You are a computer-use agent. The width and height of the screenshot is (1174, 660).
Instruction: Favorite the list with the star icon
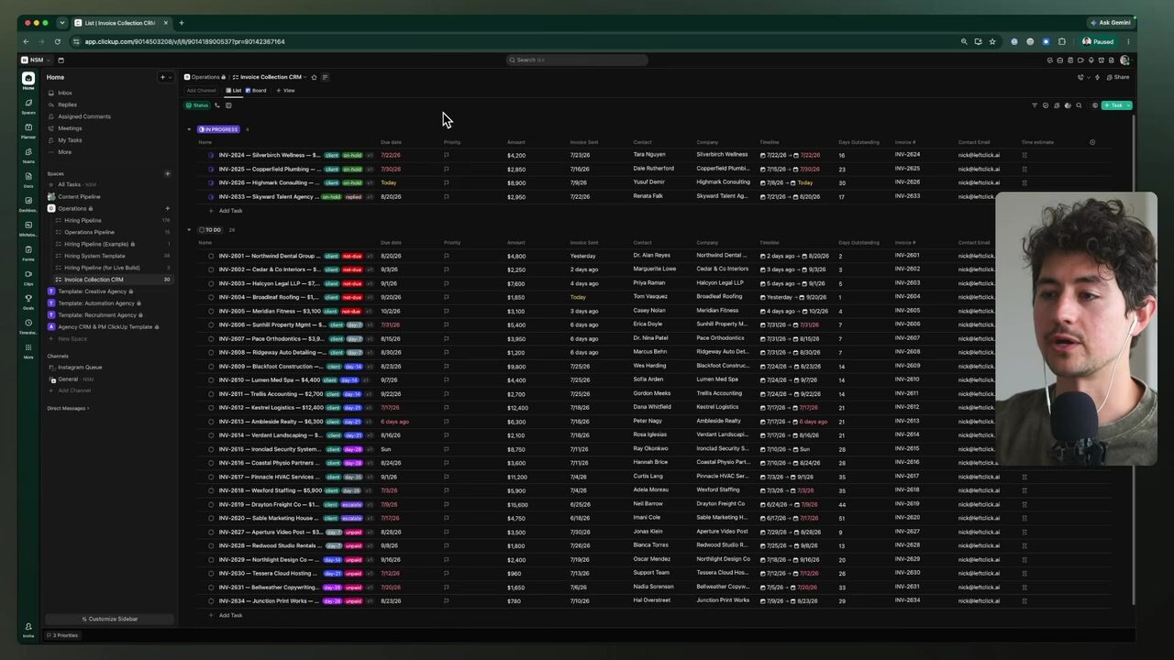[314, 77]
